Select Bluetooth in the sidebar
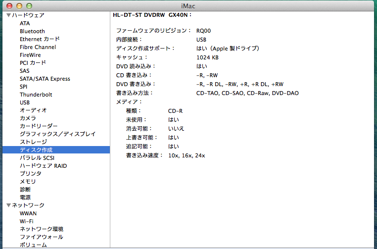 coord(32,31)
